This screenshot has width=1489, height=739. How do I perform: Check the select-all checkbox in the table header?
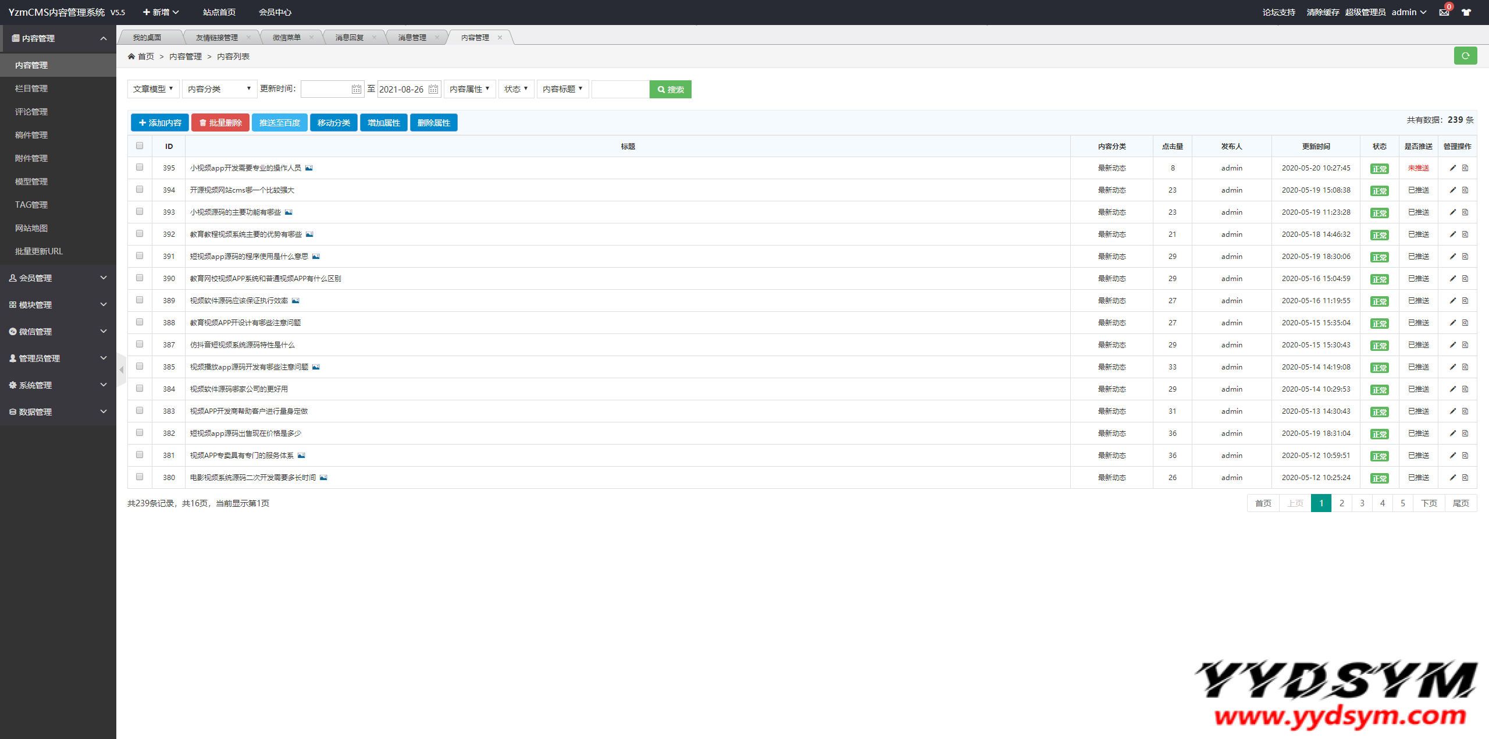pos(140,146)
